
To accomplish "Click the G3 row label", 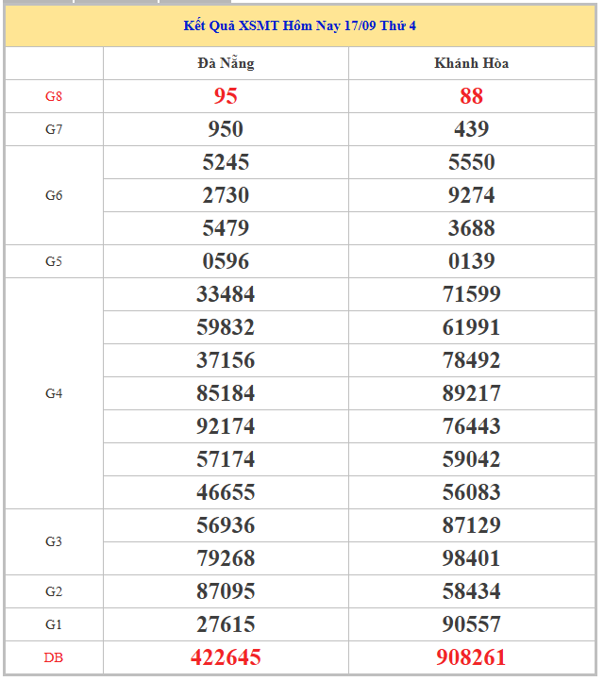I will coord(54,541).
